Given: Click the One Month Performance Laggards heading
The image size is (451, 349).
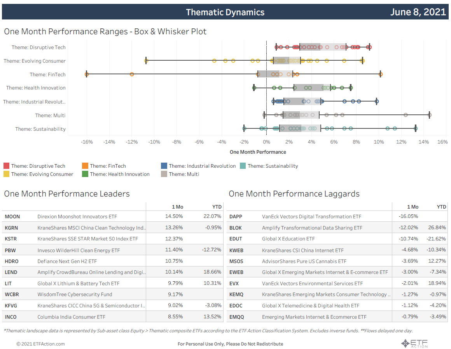Looking at the screenshot, I should [x=294, y=194].
